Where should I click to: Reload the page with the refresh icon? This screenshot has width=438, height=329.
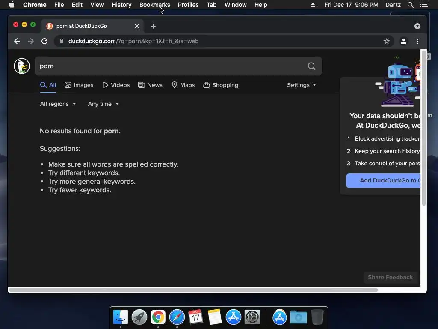click(44, 41)
